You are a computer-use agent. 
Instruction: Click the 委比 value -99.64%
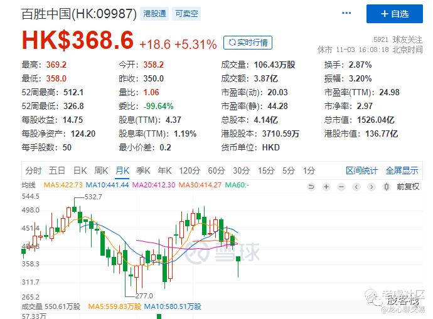coord(159,106)
